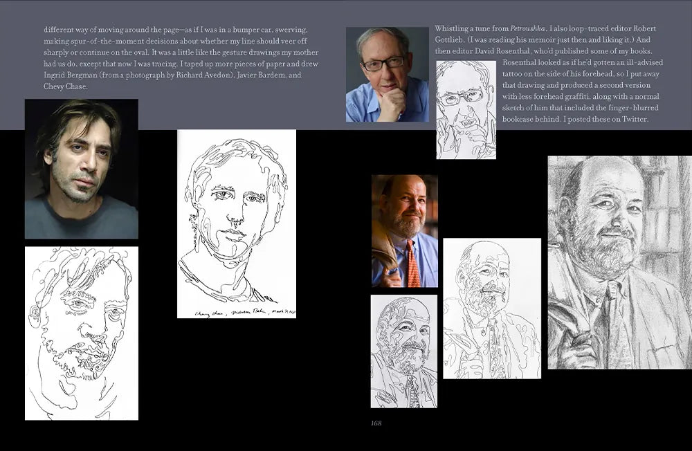
Task: Click the name Richard Avedon in text
Action: coord(207,75)
